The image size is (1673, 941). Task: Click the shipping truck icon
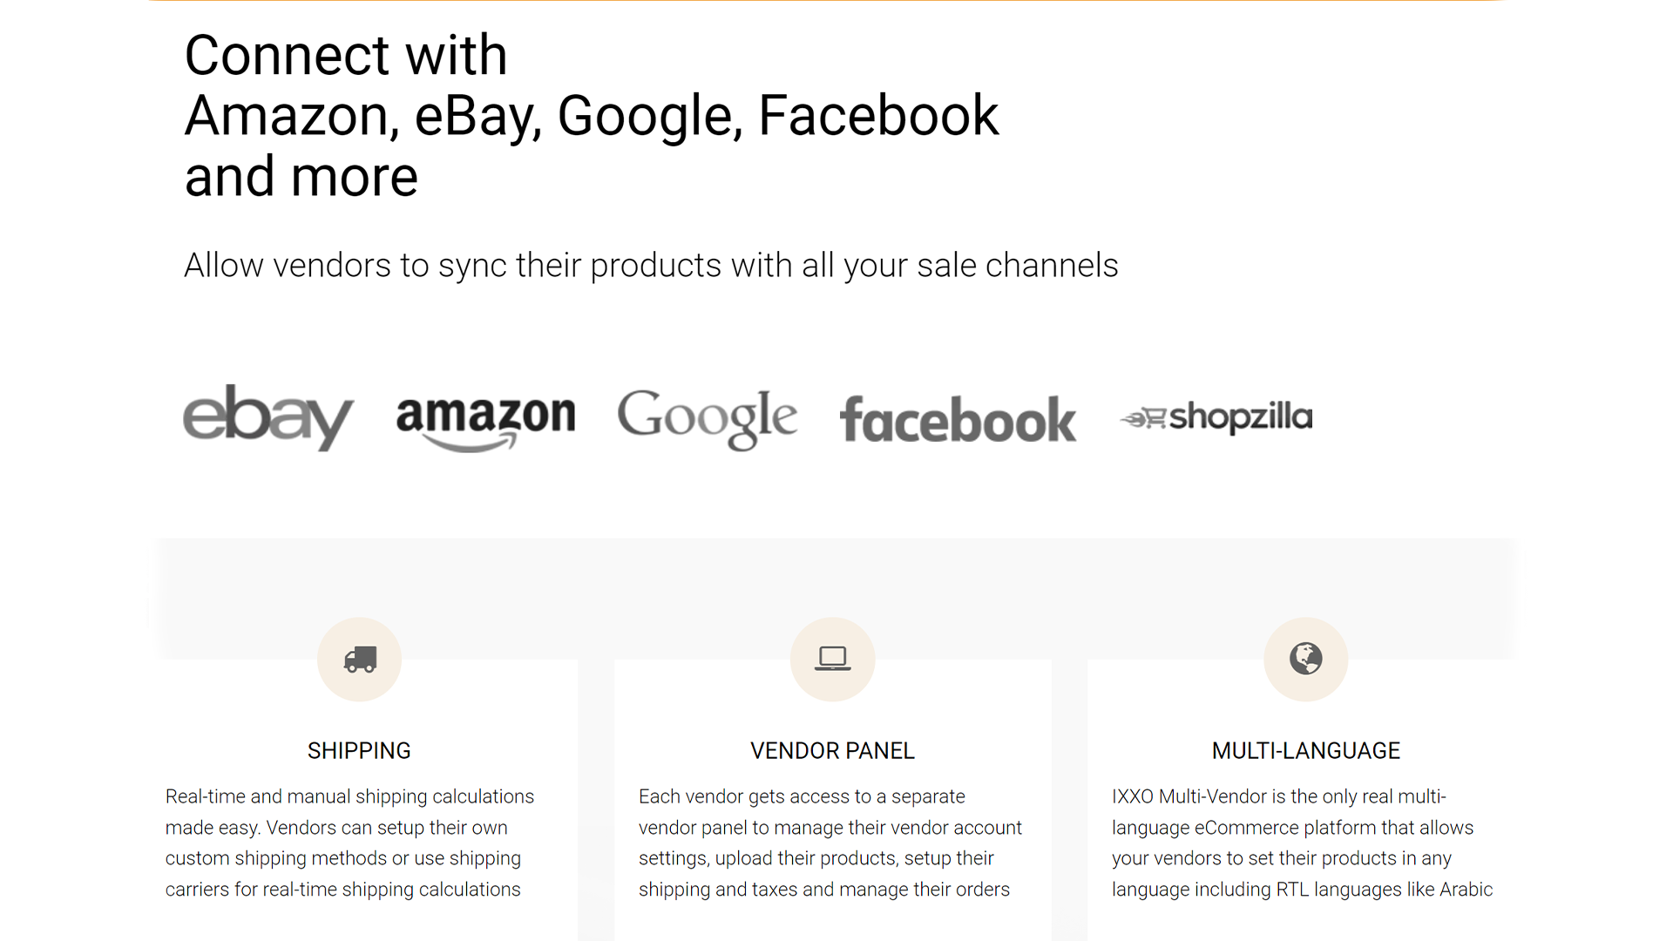point(359,660)
